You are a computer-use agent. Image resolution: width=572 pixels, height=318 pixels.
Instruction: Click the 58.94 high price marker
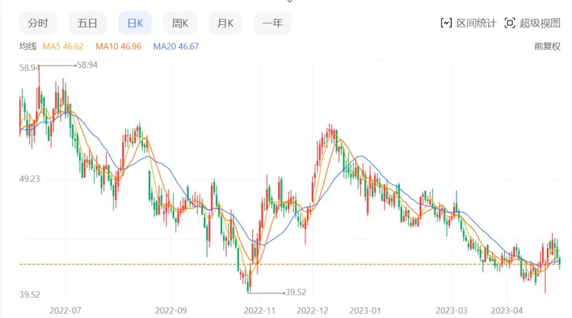click(x=86, y=65)
